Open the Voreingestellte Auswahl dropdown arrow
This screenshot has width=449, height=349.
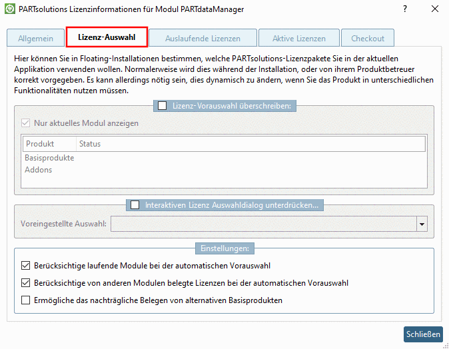(422, 224)
